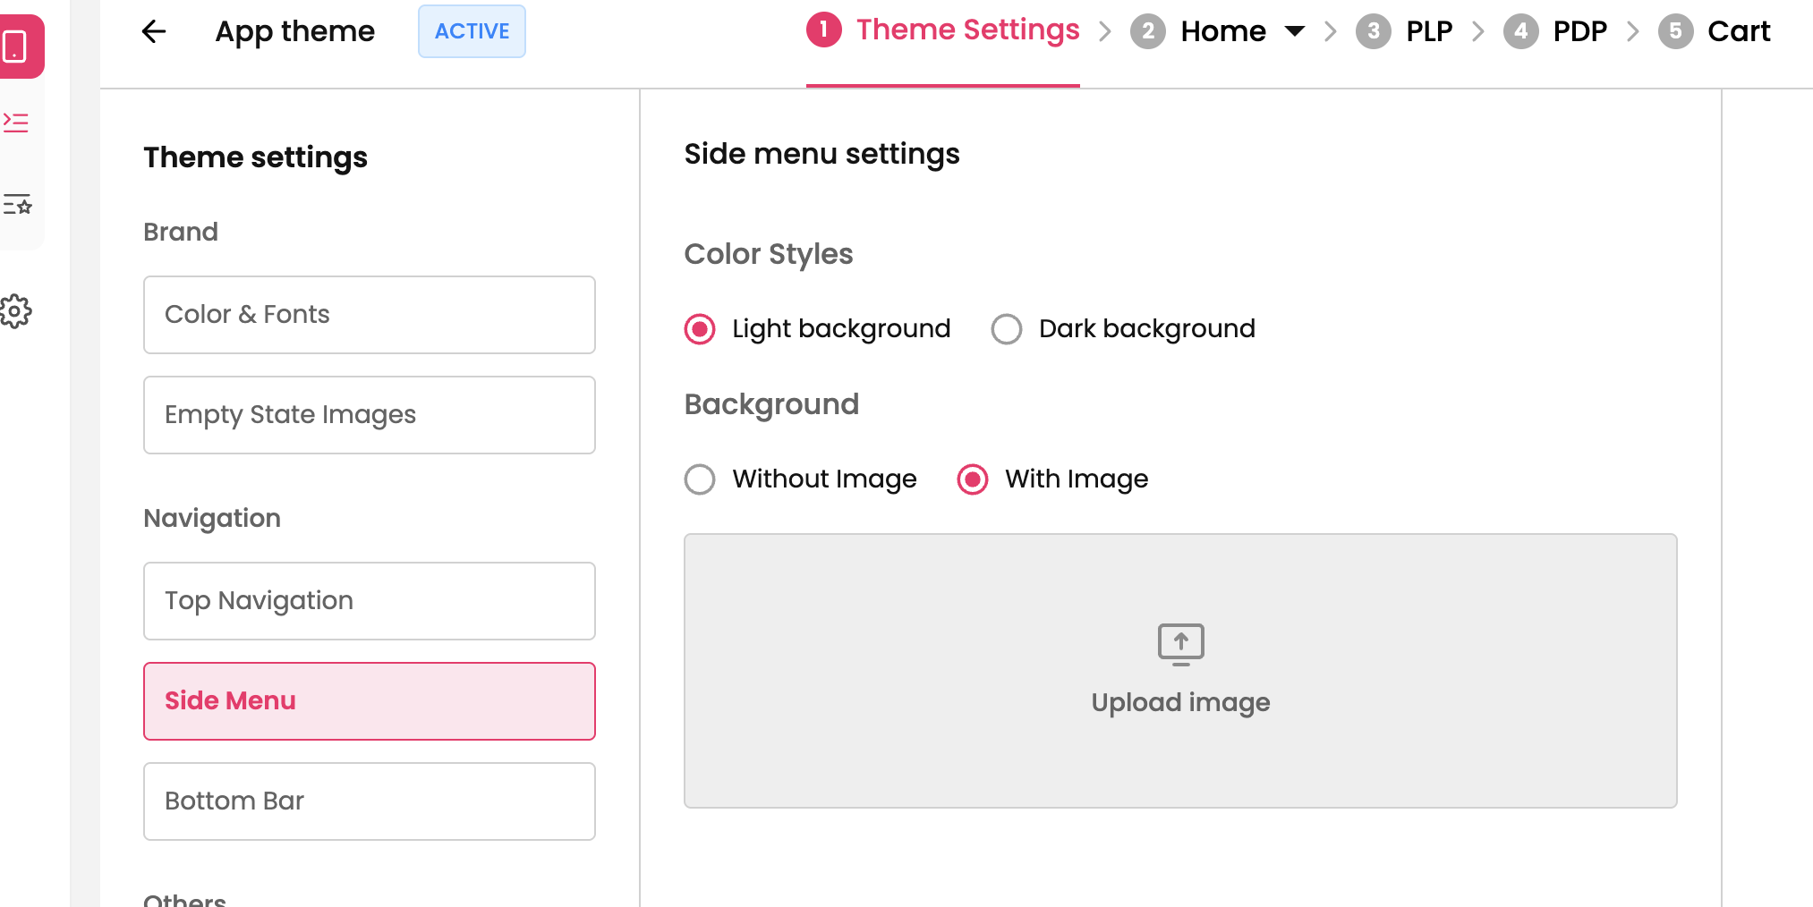
Task: Click step 5 Cart number badge
Action: pos(1675,32)
